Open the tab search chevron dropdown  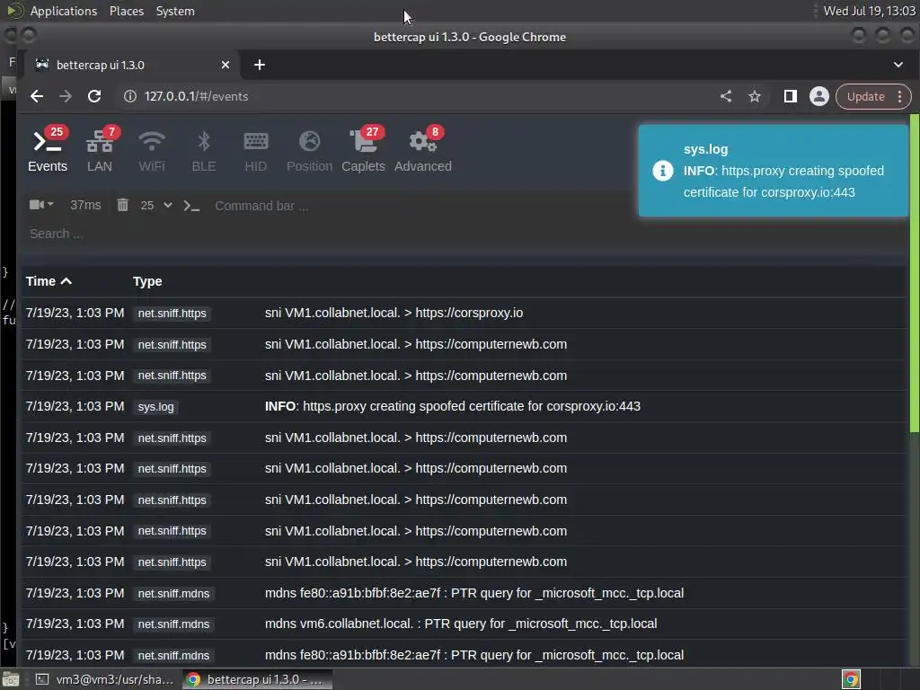[898, 65]
